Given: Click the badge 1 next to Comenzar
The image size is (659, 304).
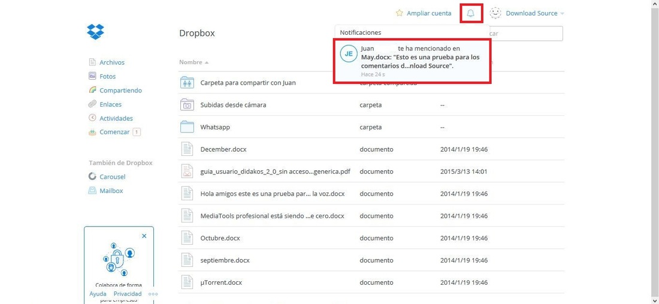Looking at the screenshot, I should coord(136,132).
